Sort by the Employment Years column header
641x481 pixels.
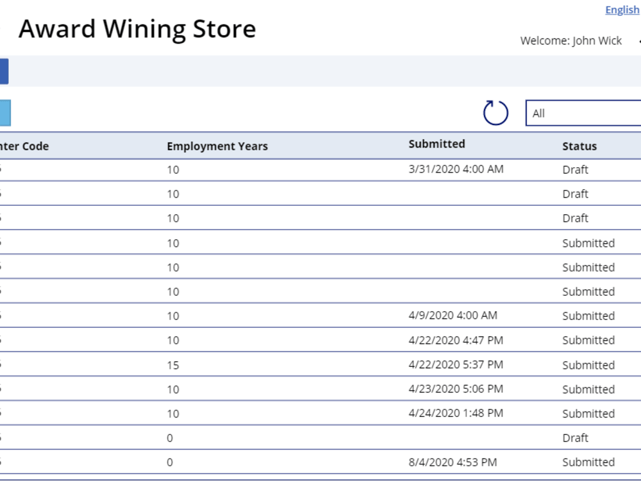click(218, 146)
